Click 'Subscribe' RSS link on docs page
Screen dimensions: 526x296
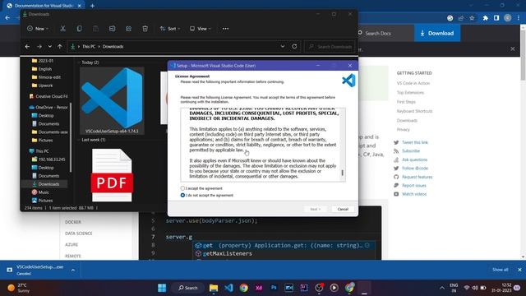click(411, 151)
